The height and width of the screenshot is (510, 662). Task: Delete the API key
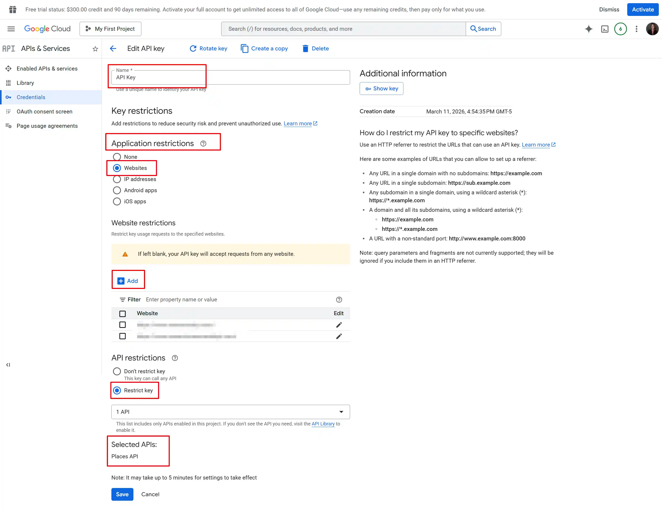(316, 49)
